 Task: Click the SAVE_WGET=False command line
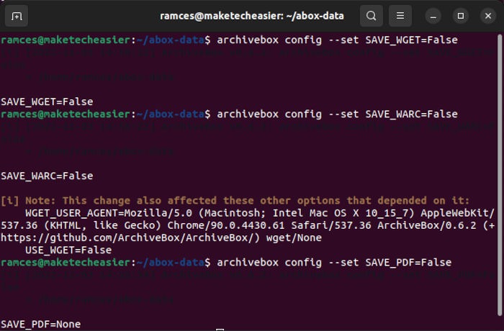229,40
